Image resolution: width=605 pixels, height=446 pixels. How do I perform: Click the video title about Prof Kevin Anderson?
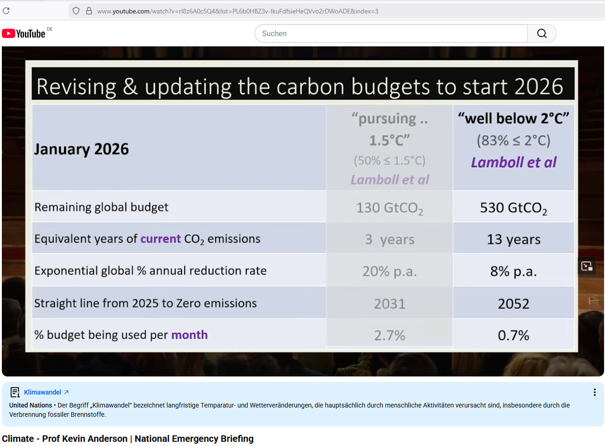pyautogui.click(x=127, y=439)
